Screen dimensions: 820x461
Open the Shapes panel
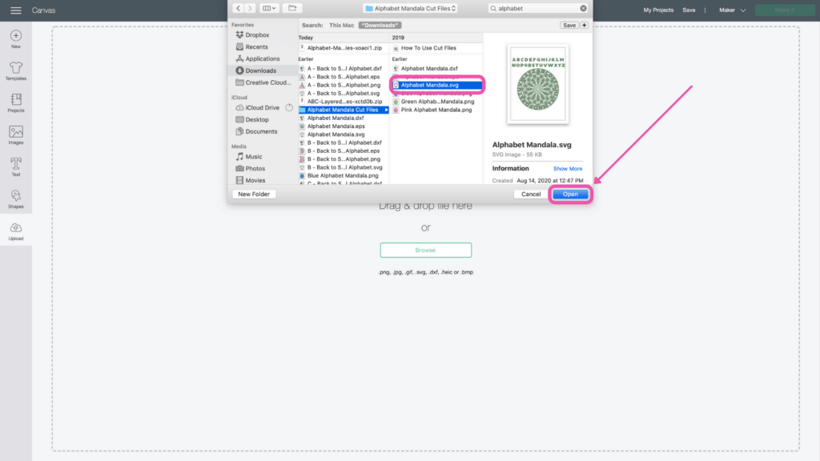click(x=16, y=198)
